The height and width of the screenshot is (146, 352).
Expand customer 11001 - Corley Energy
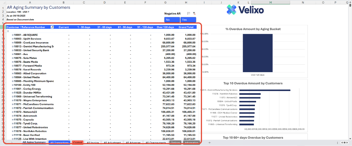click(x=13, y=89)
